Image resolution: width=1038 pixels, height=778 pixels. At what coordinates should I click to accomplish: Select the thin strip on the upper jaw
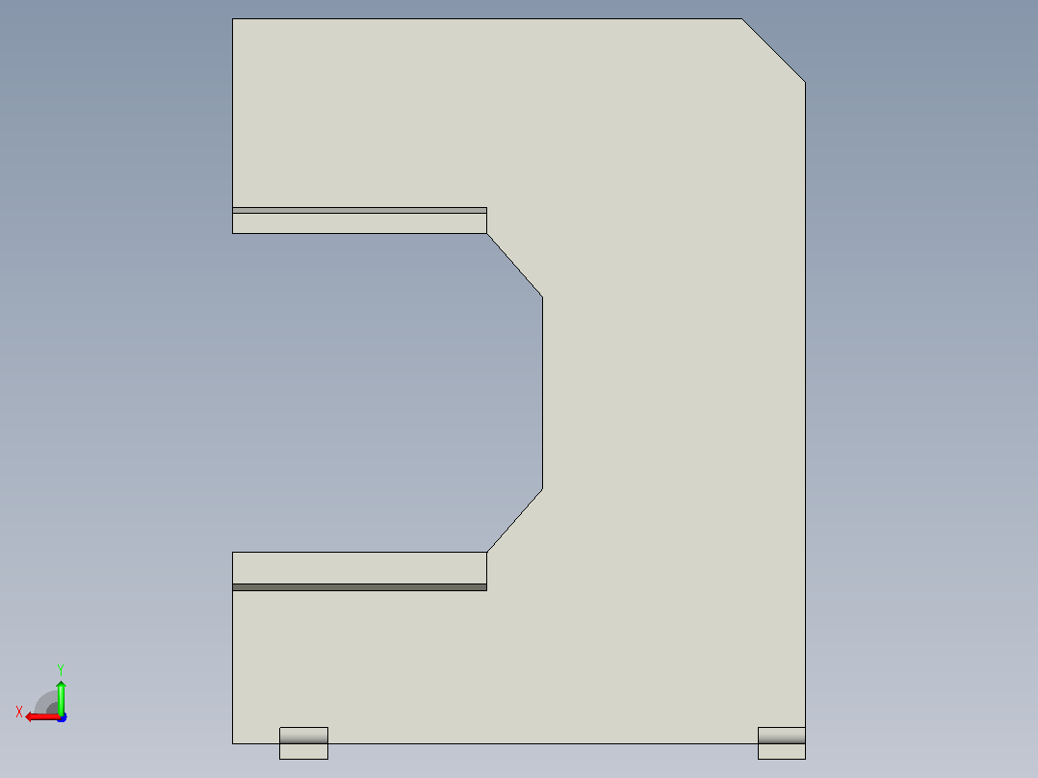tap(359, 211)
